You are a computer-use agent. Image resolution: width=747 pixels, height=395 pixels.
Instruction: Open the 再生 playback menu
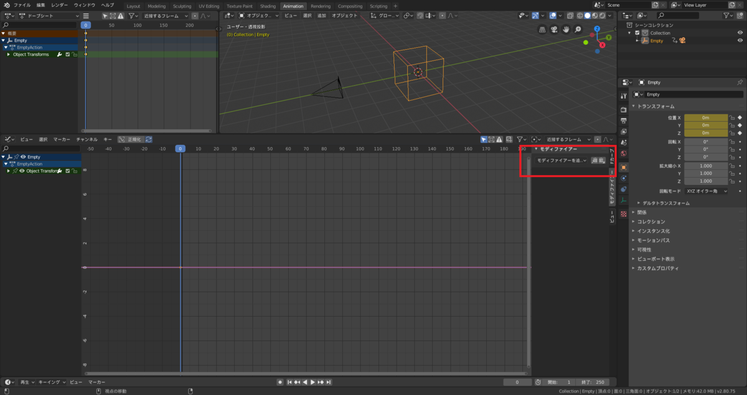point(26,382)
